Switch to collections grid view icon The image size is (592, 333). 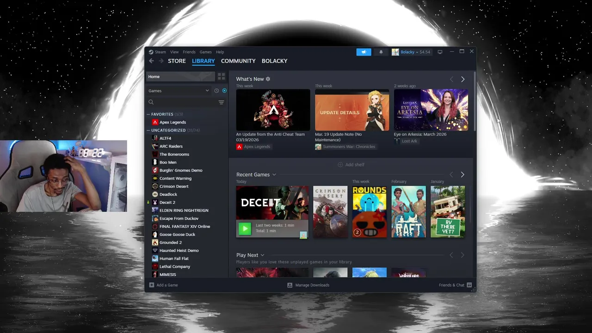(x=222, y=76)
